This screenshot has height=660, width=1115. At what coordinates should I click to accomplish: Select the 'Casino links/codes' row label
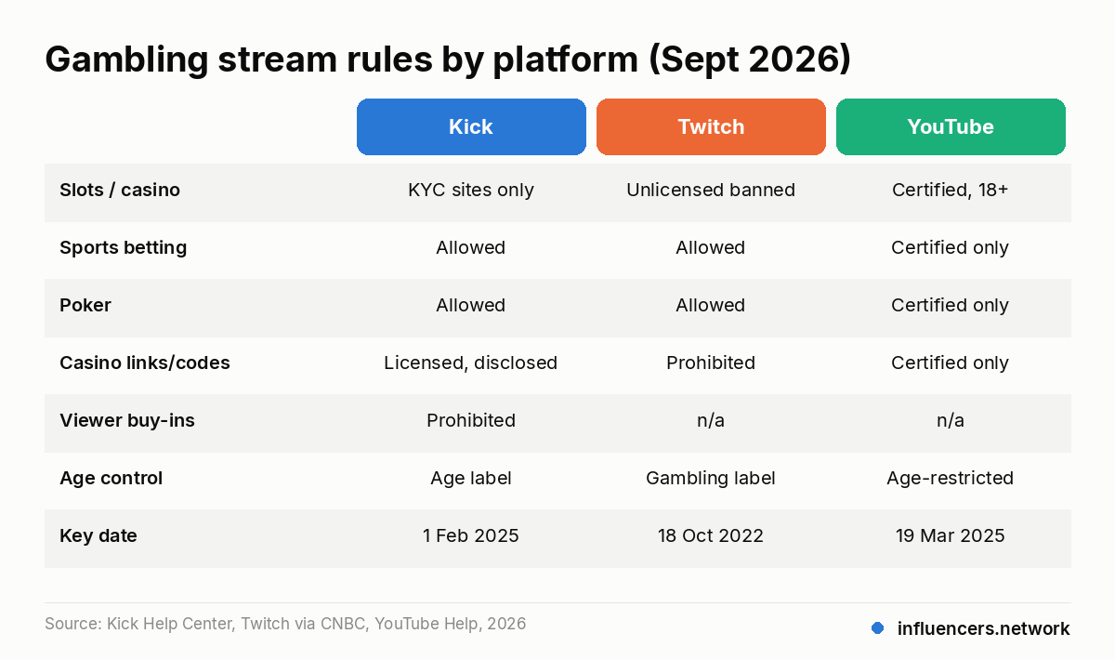pos(145,363)
